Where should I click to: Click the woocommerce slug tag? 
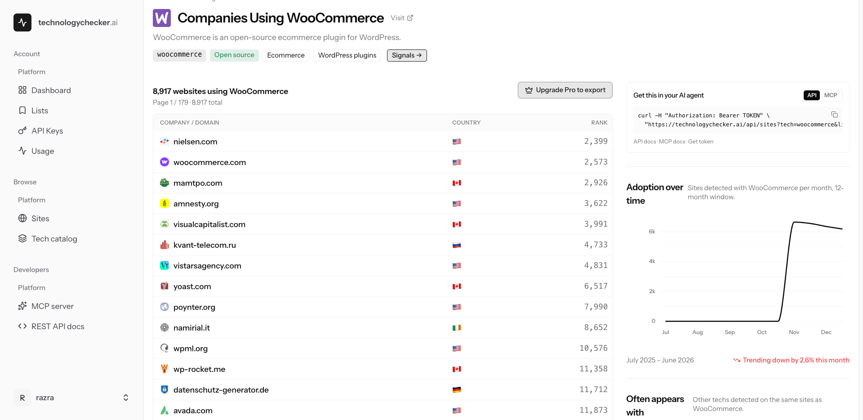tap(179, 55)
